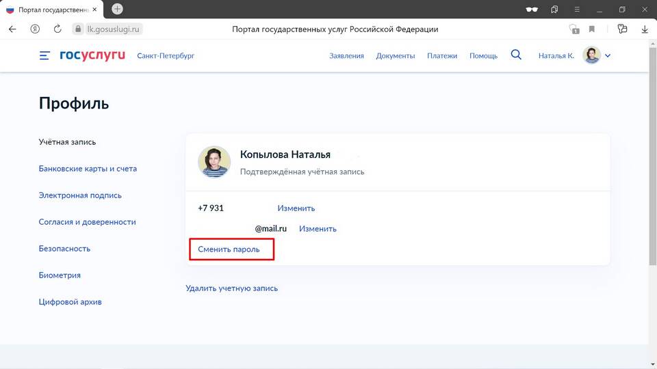This screenshot has height=369, width=657.
Task: Click the Госуслуги logo
Action: (92, 55)
